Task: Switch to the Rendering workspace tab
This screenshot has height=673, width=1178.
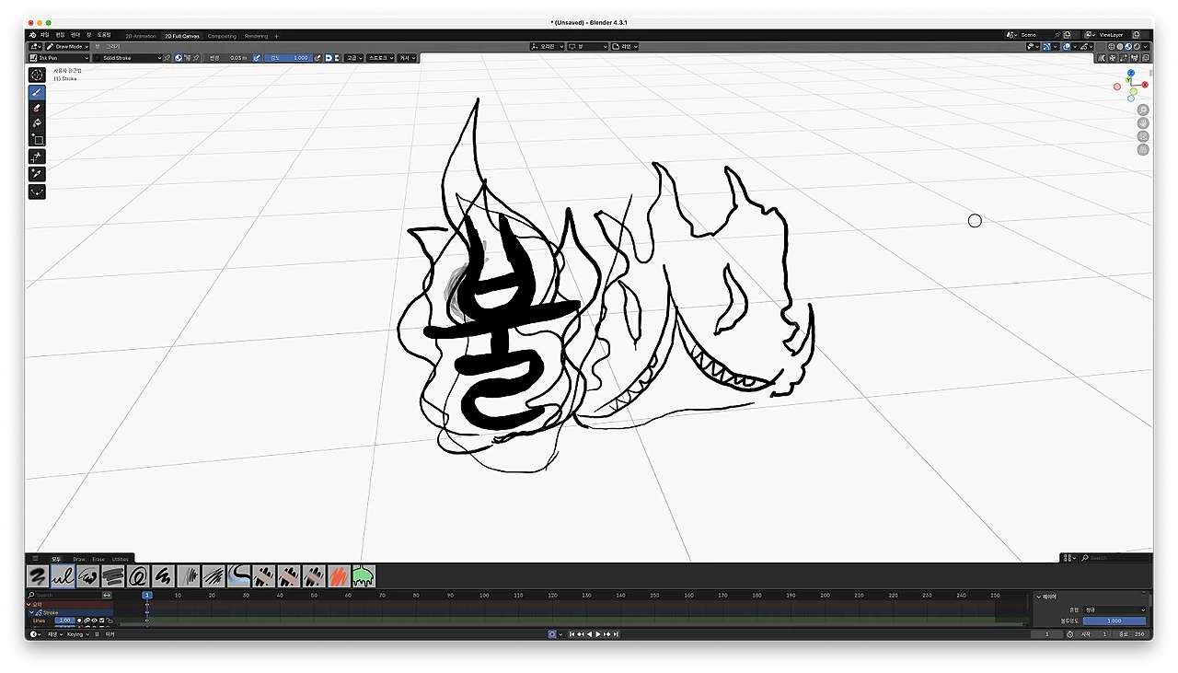Action: [256, 36]
